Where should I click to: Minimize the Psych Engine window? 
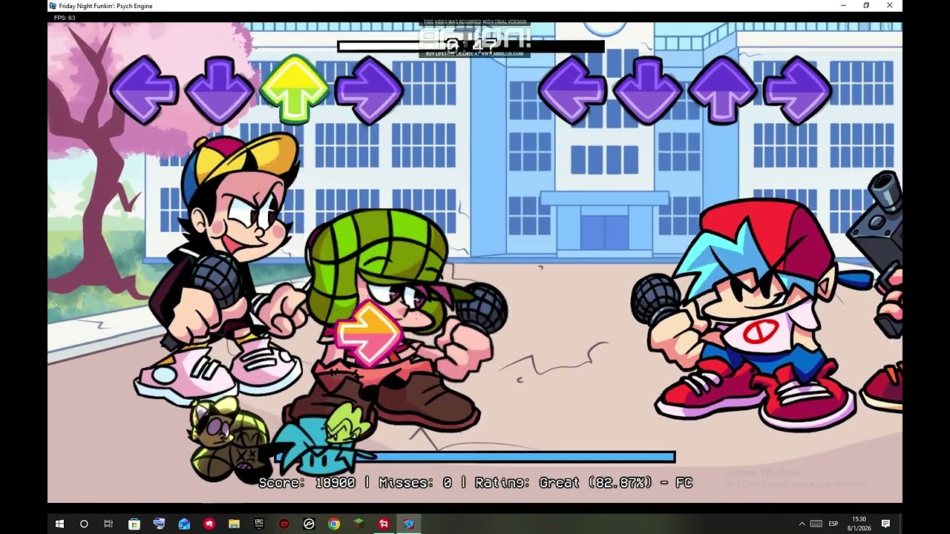click(843, 5)
